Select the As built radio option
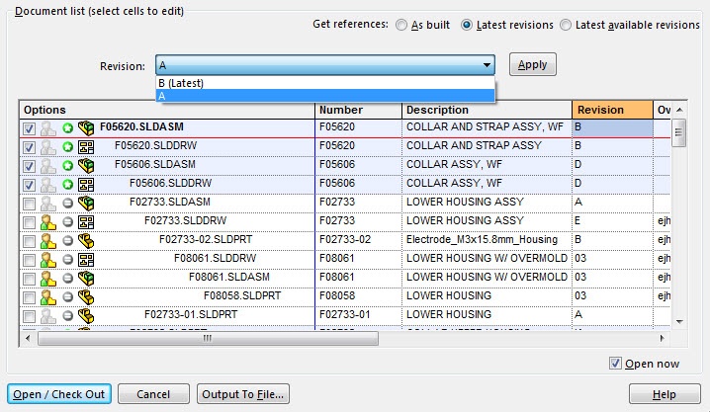Screen dimensions: 710x412 [x=400, y=25]
